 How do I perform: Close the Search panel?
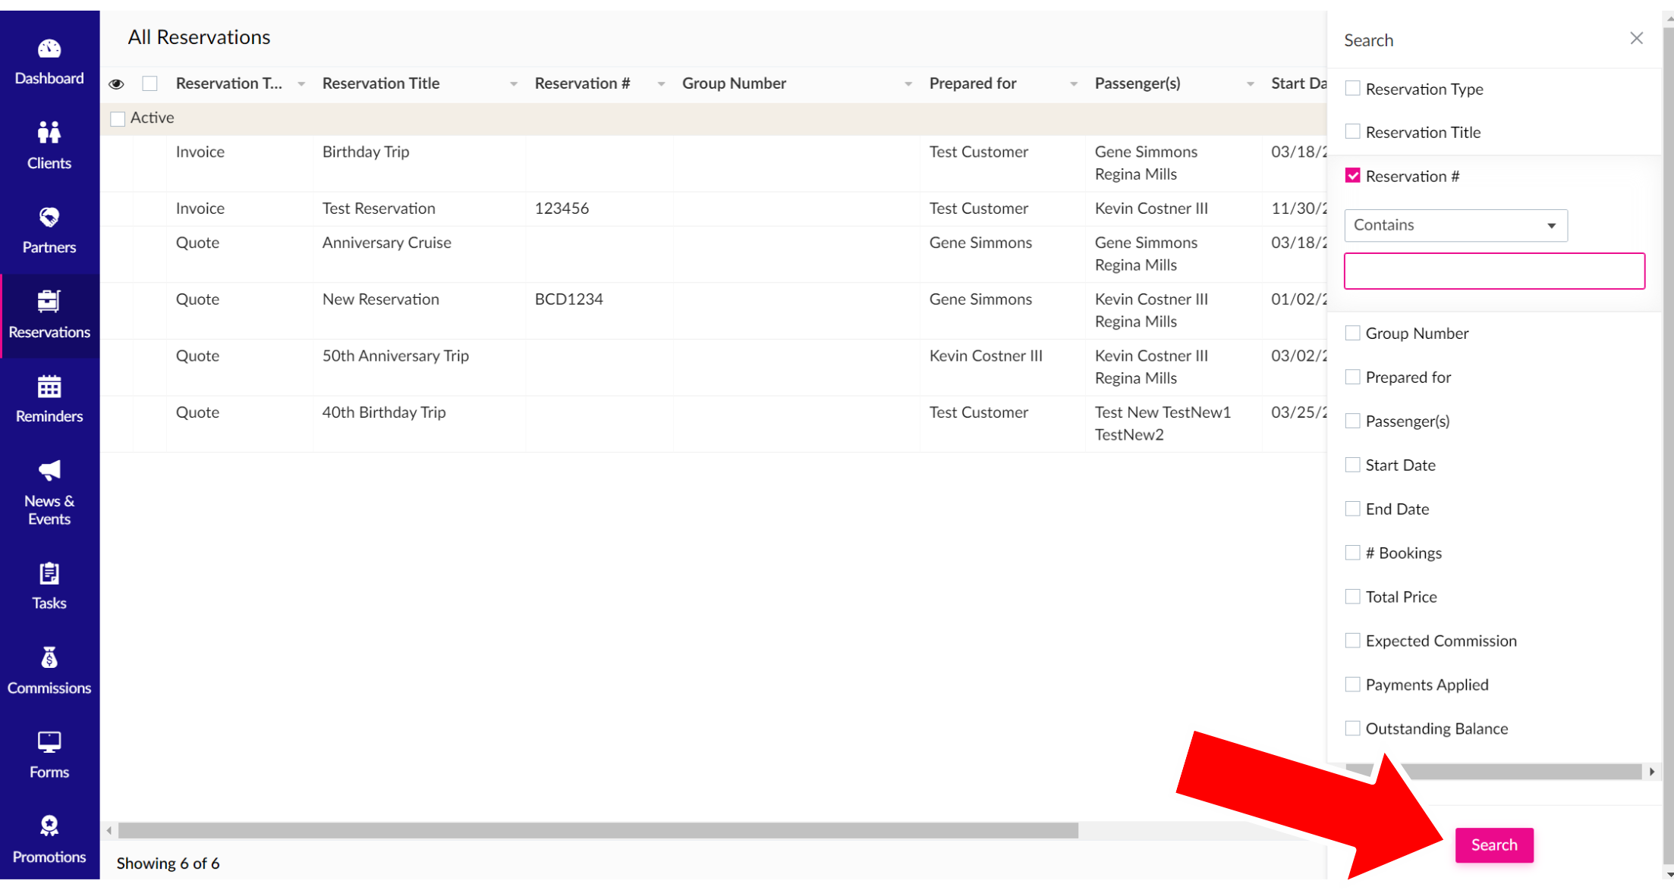1636,39
